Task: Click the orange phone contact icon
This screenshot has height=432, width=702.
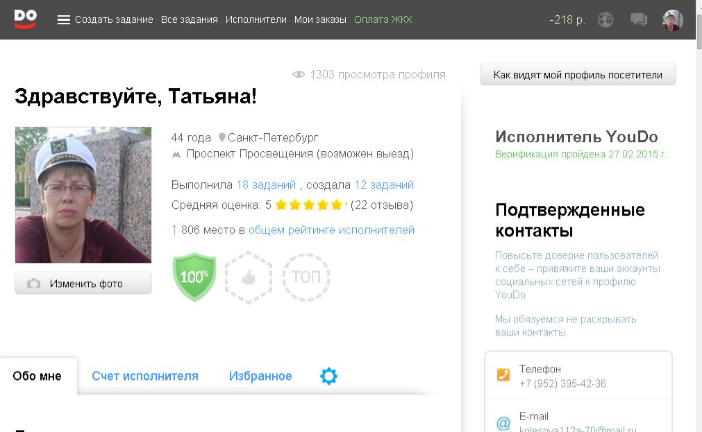Action: [503, 376]
